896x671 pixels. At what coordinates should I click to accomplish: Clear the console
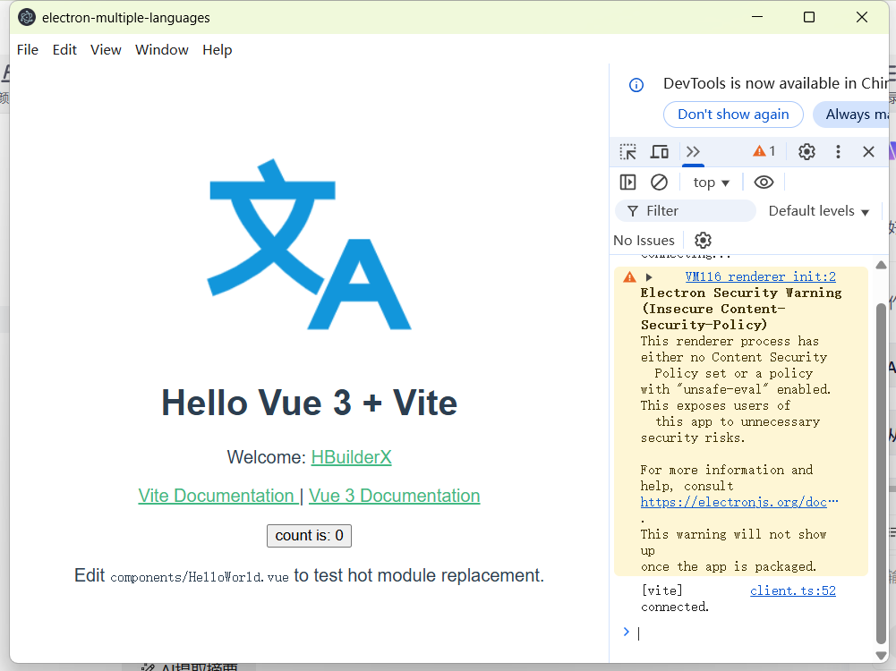point(659,183)
